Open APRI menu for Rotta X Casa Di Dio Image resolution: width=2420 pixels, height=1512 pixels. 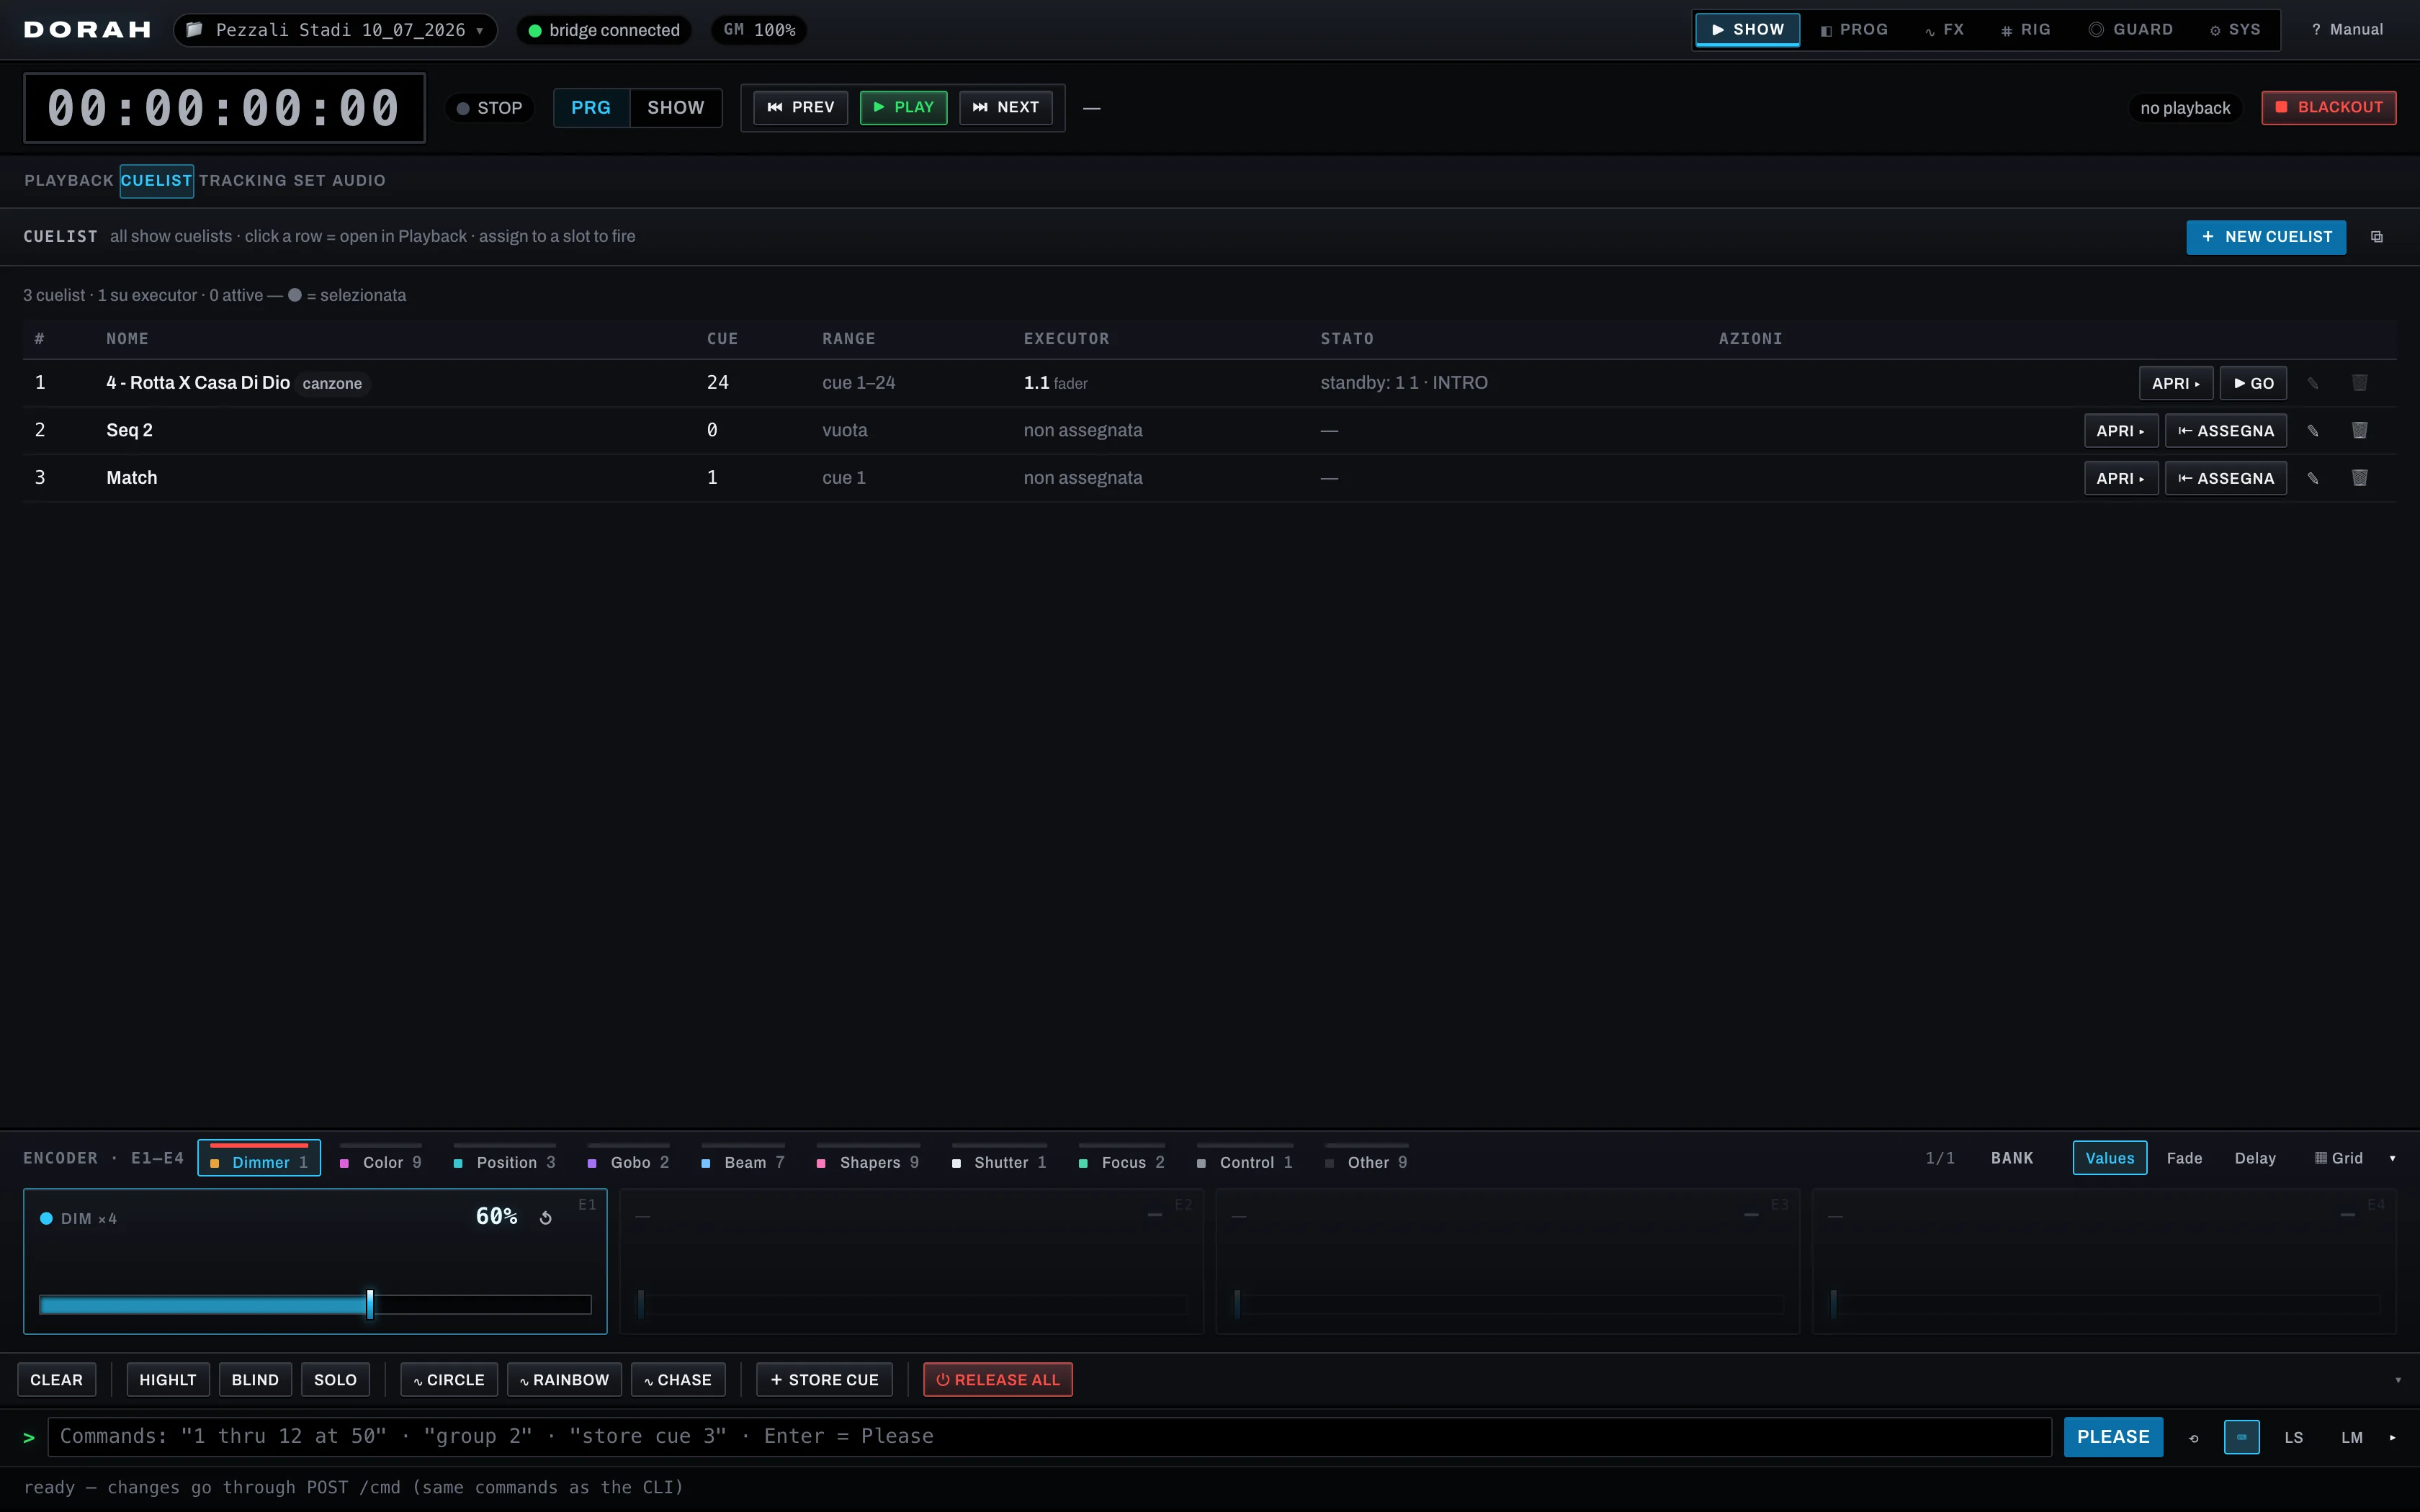pos(2175,383)
